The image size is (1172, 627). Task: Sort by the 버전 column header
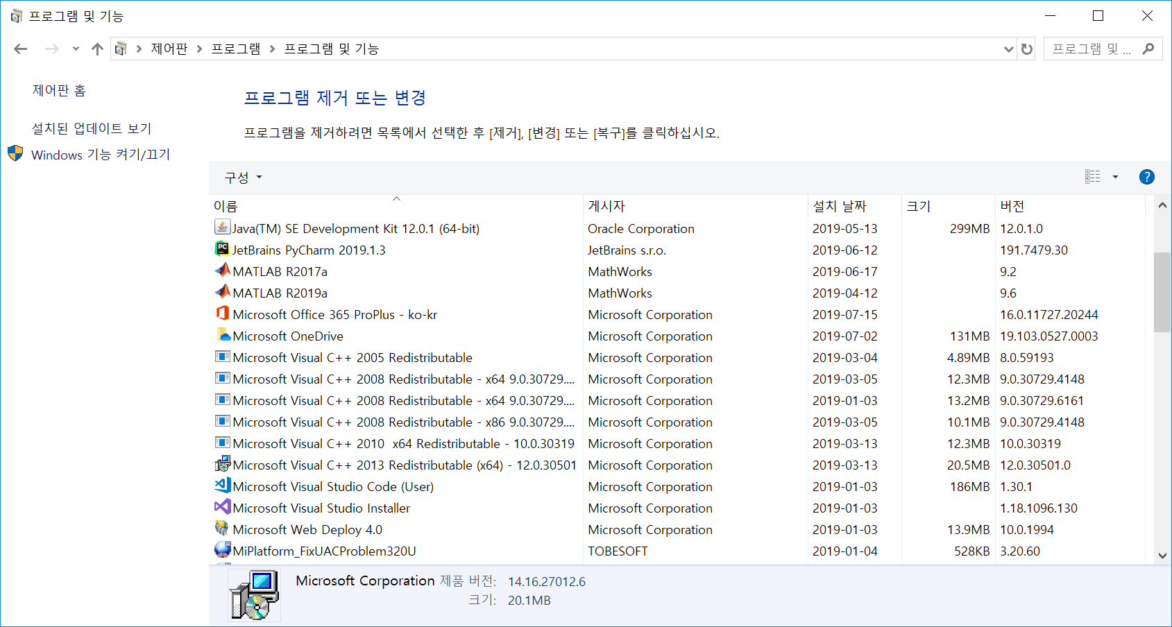click(1070, 206)
